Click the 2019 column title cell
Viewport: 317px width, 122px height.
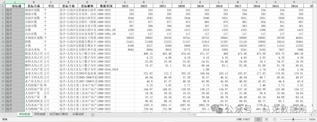coord(200,6)
